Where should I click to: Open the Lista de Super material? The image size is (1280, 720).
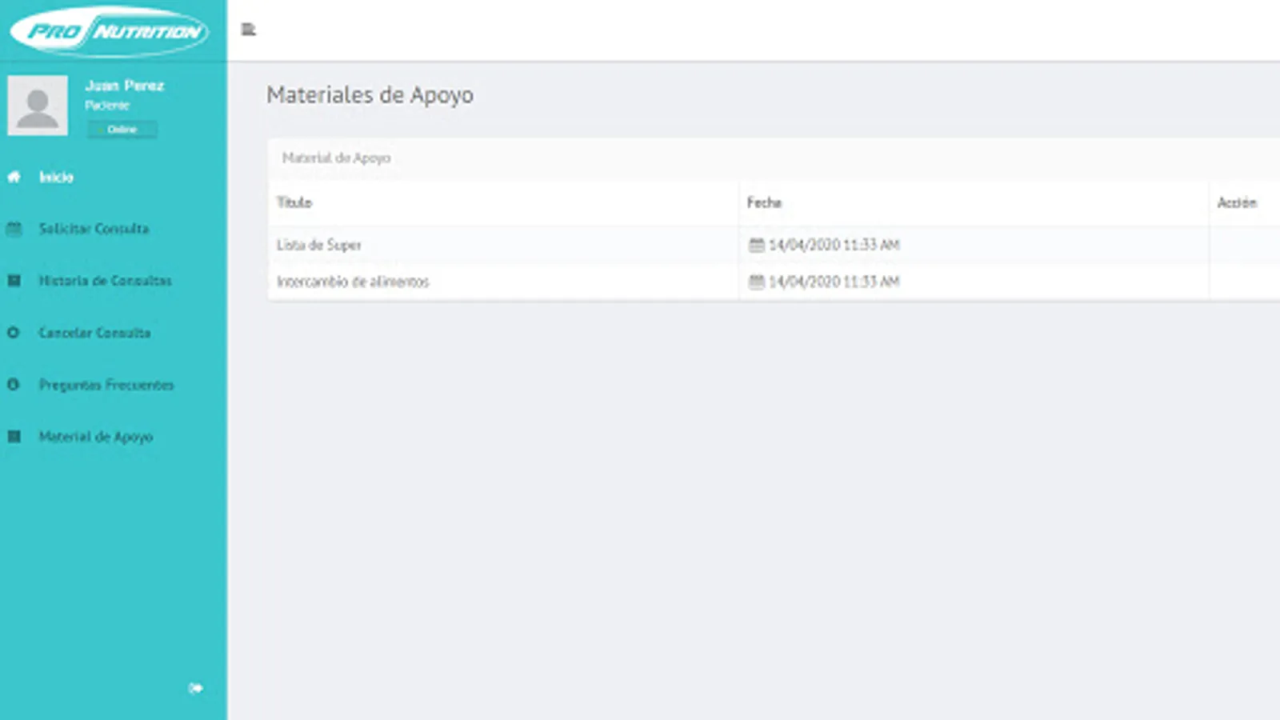coord(318,245)
